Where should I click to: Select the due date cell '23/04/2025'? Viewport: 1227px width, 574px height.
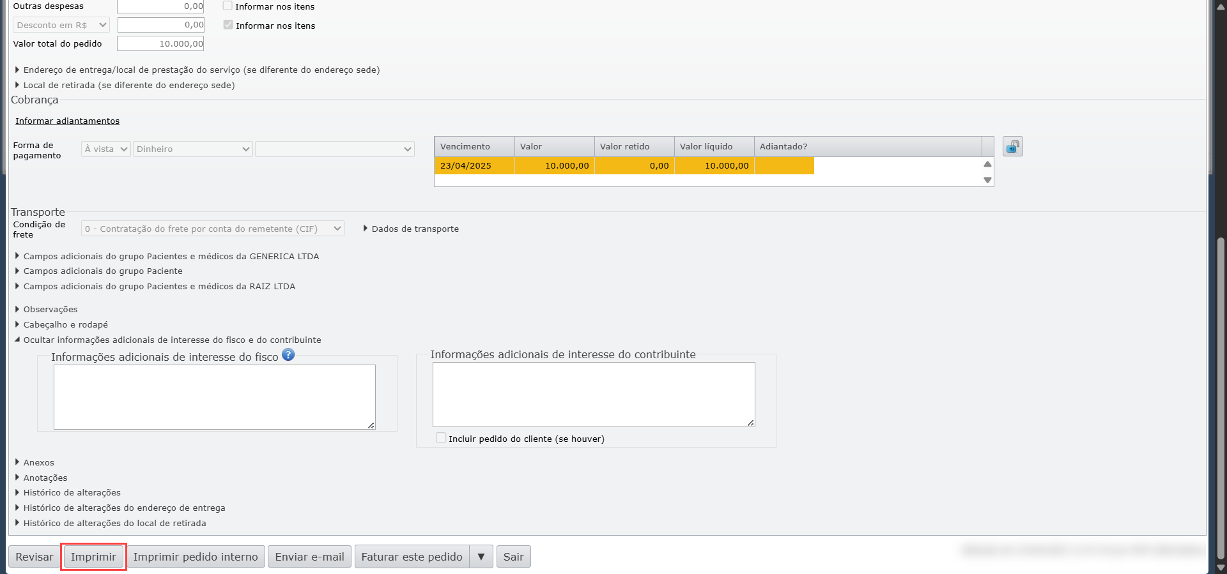click(x=475, y=165)
